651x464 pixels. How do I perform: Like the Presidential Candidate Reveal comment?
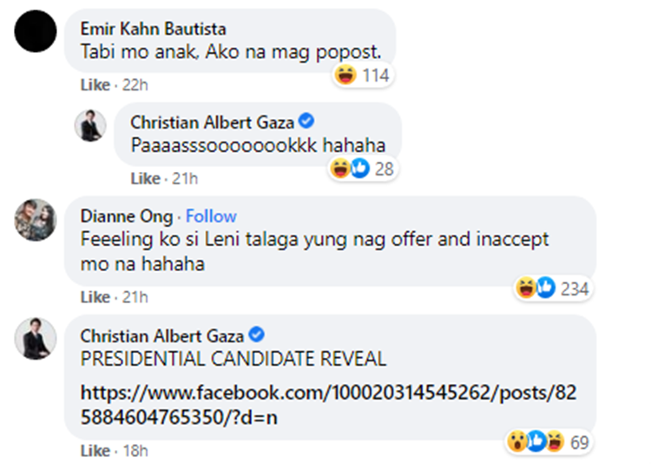(95, 451)
